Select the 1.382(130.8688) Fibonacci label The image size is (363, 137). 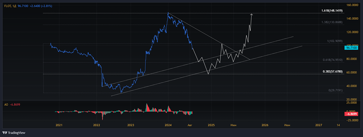pos(332,22)
